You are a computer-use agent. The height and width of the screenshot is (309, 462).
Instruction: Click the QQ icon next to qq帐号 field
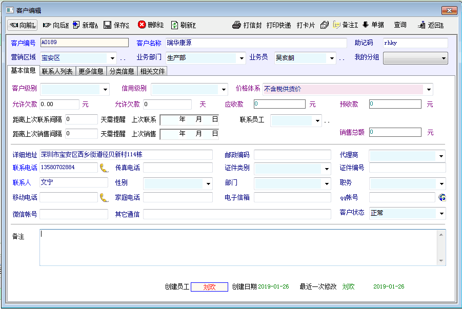pos(442,197)
